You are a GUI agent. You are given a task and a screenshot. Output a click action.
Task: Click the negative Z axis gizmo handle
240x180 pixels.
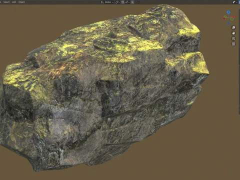pyautogui.click(x=228, y=23)
